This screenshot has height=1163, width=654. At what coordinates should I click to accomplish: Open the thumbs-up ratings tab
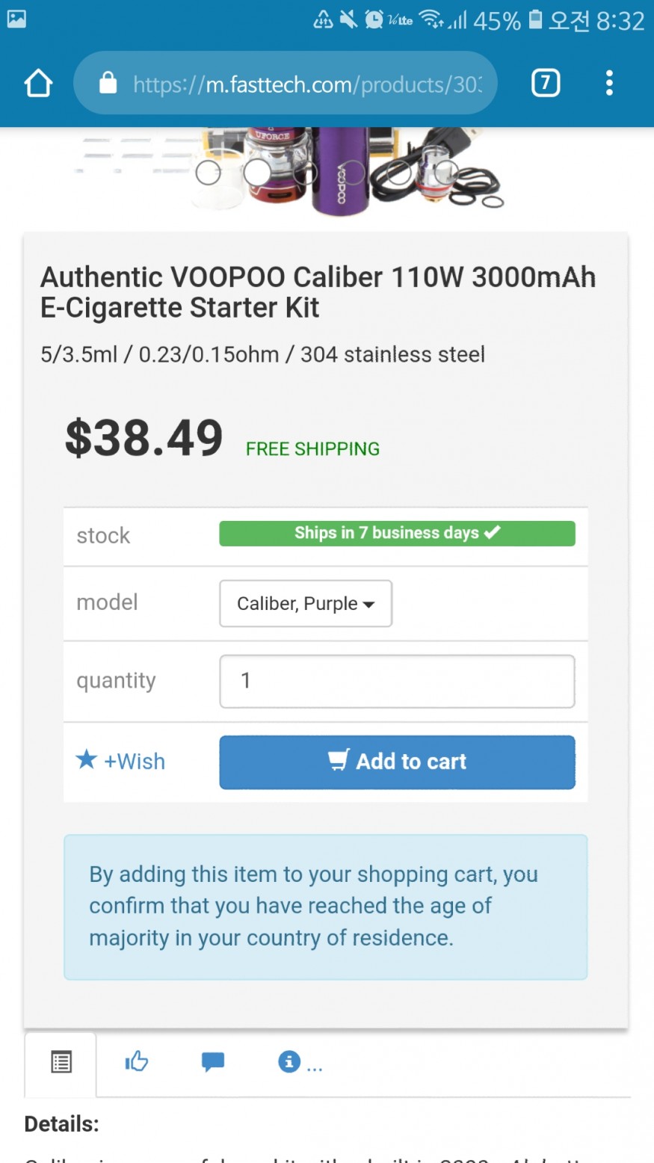[137, 1061]
